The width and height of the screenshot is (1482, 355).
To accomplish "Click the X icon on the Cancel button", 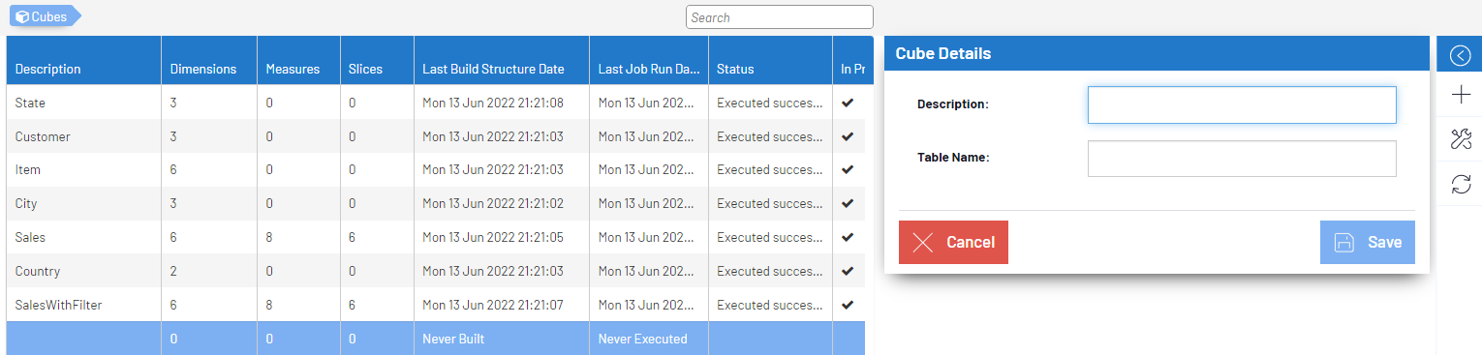I will pos(923,243).
